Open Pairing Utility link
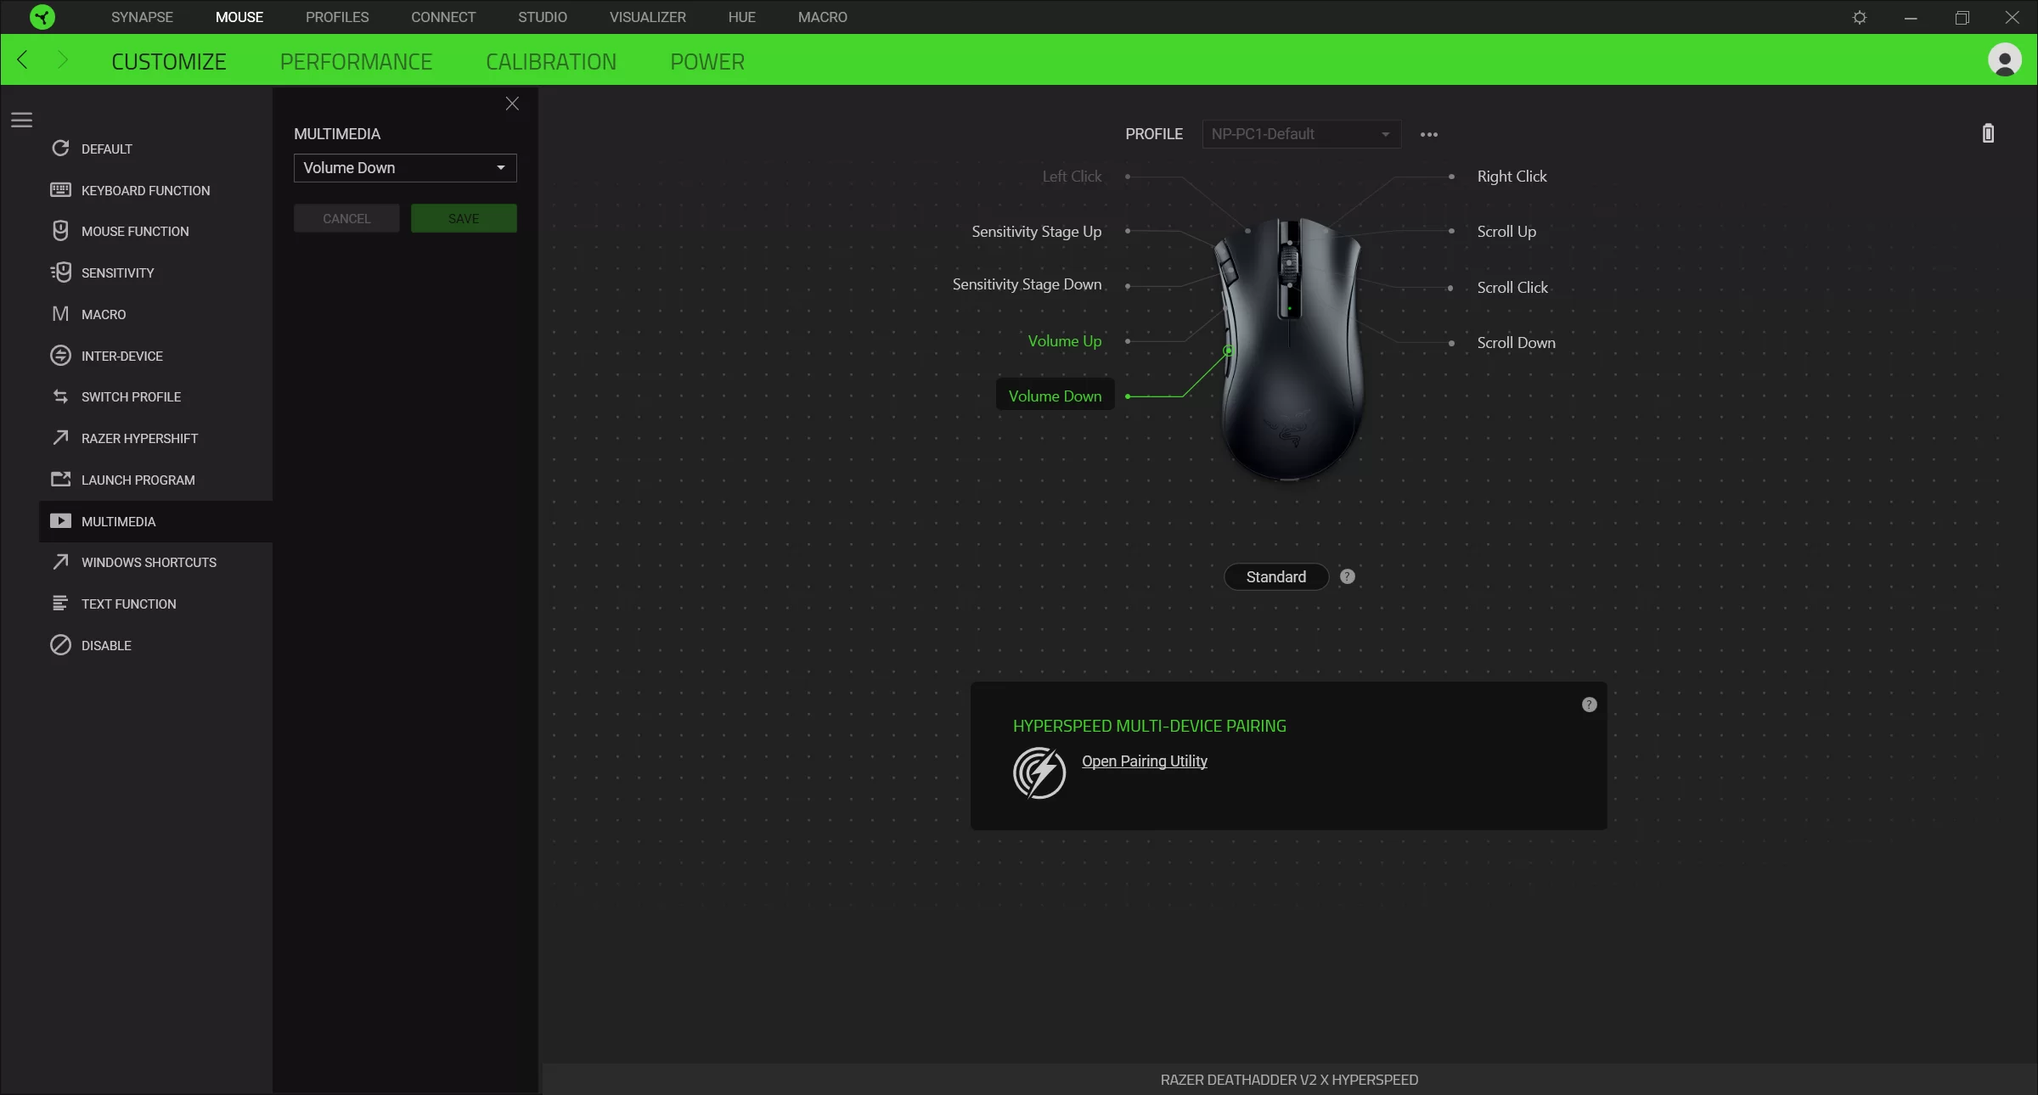The image size is (2038, 1095). coord(1145,761)
